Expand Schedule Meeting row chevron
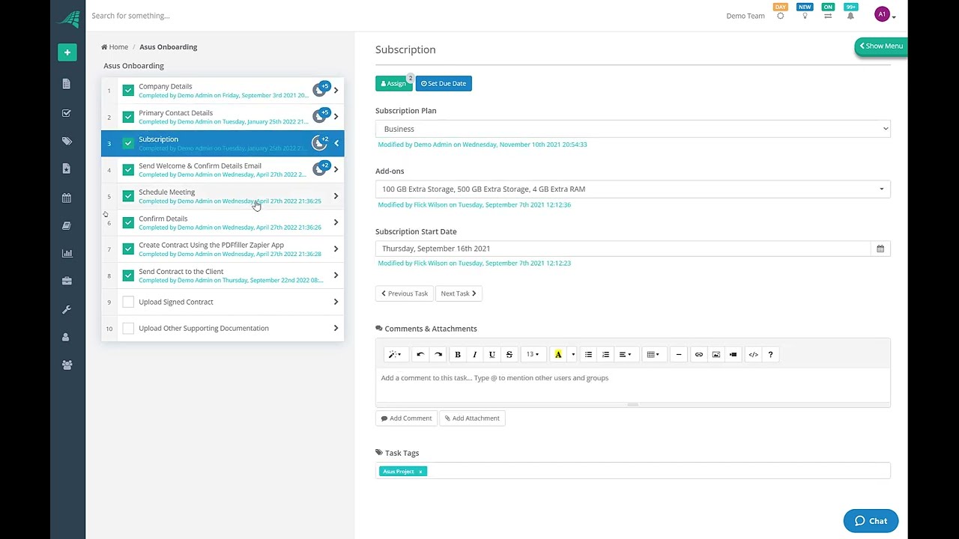Screen dimensions: 959x539 tap(336, 196)
